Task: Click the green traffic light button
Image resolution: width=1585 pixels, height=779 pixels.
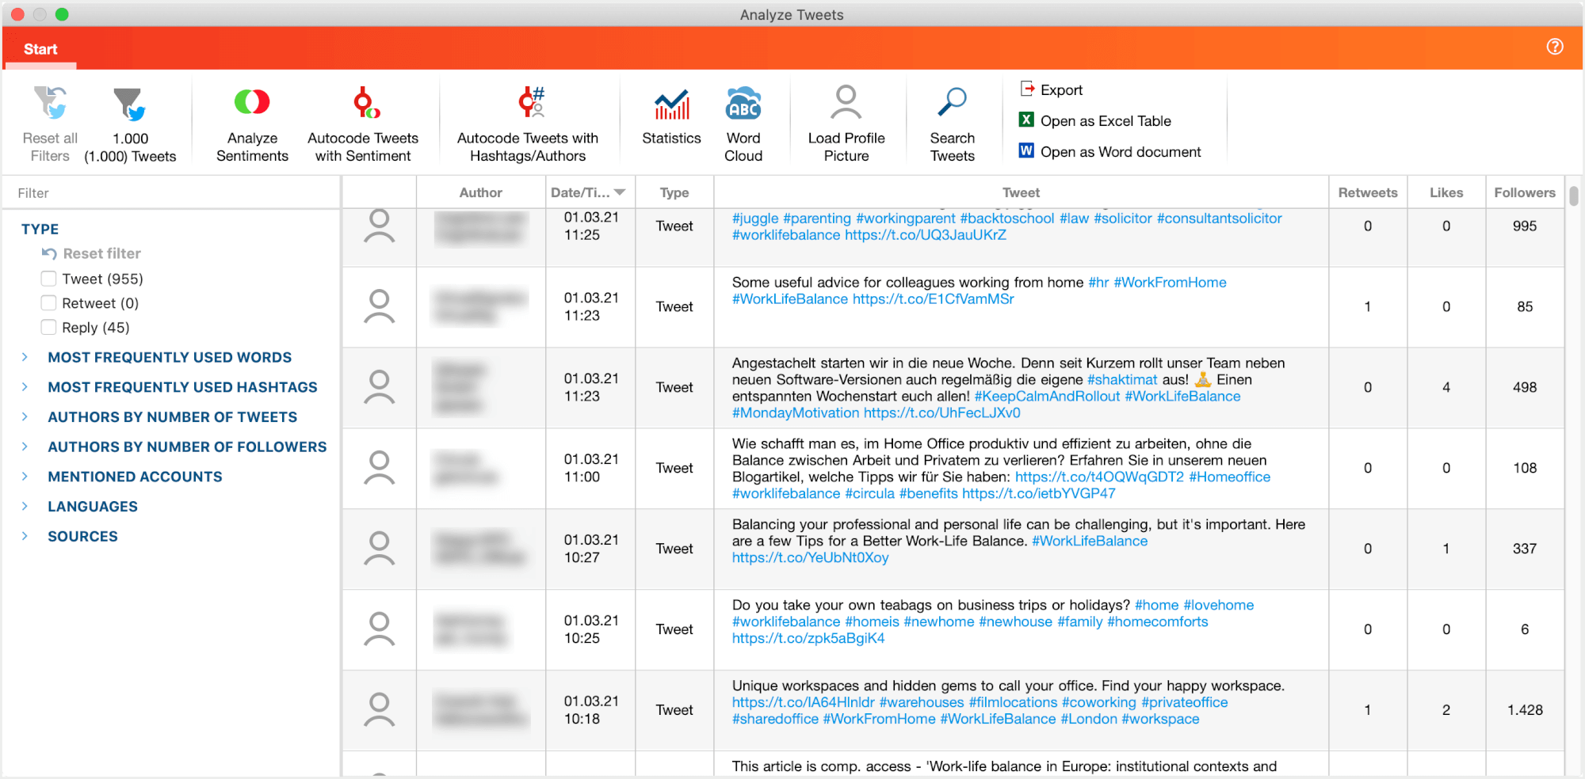Action: tap(62, 13)
